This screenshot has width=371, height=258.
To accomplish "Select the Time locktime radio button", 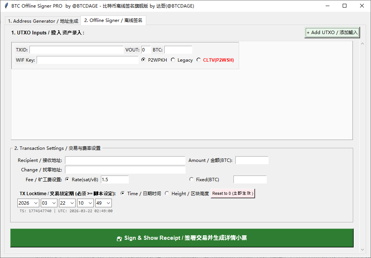I will (123, 193).
